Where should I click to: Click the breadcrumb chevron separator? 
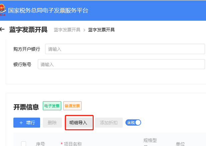click(84, 30)
